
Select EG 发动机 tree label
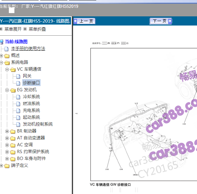(x=27, y=90)
